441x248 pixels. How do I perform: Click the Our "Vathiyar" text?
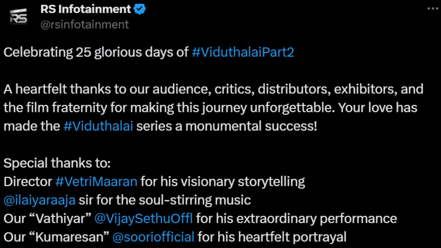coord(47,219)
